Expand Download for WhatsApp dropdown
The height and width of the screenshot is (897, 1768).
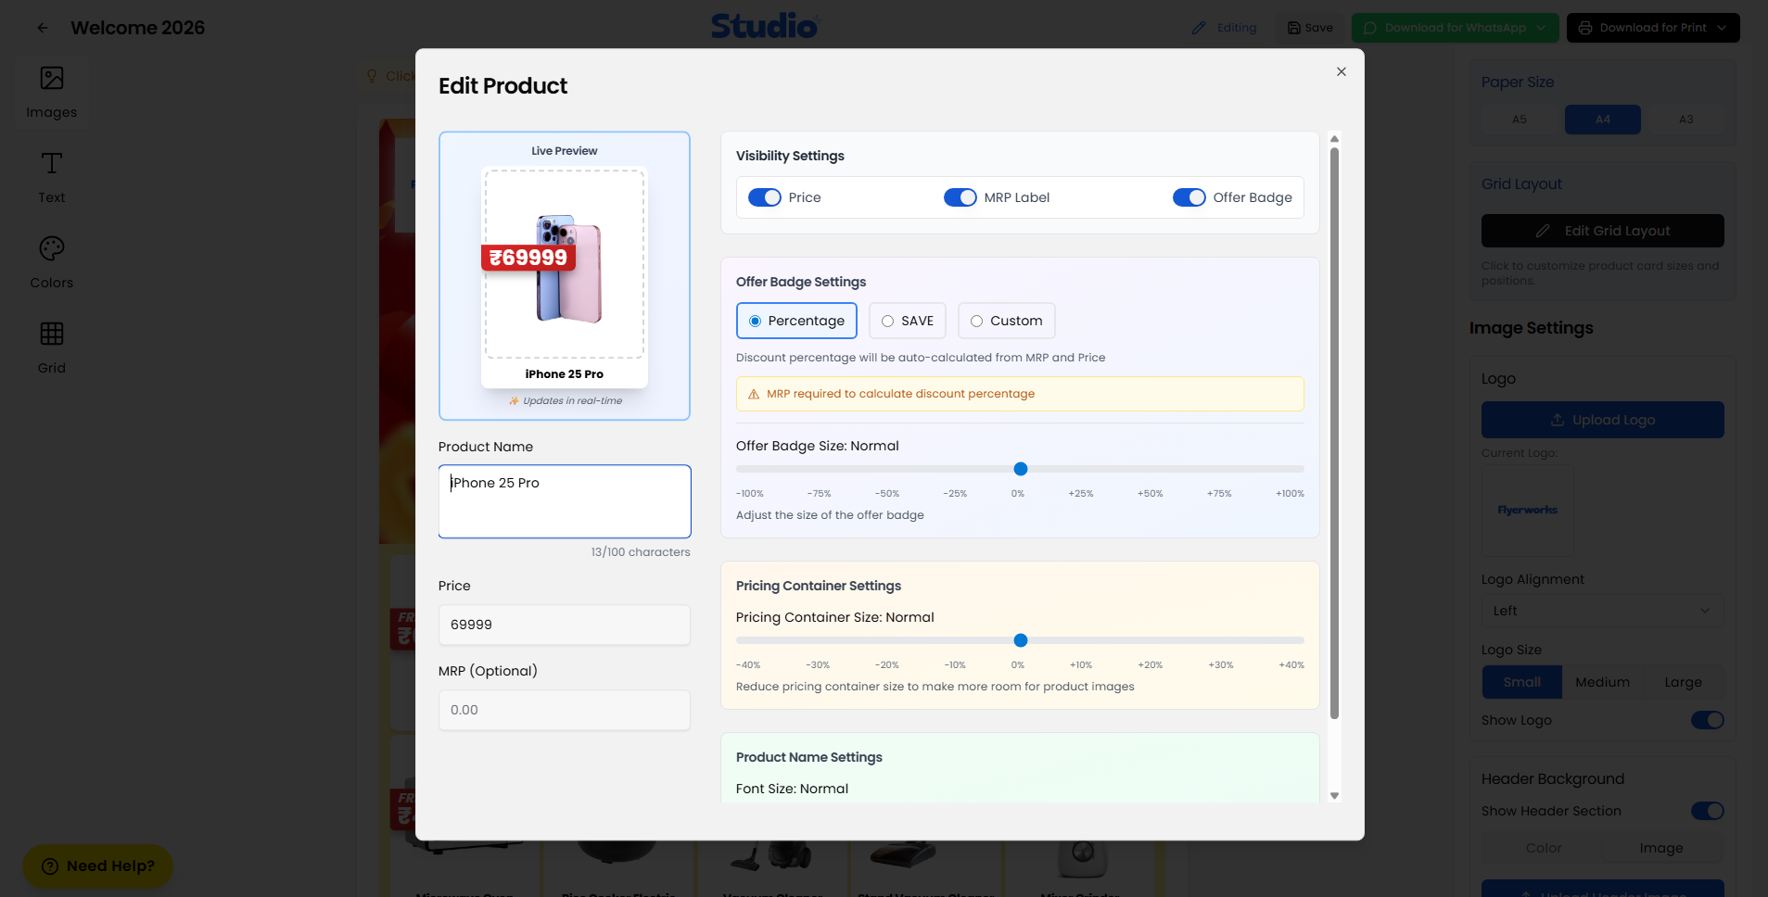click(x=1541, y=28)
